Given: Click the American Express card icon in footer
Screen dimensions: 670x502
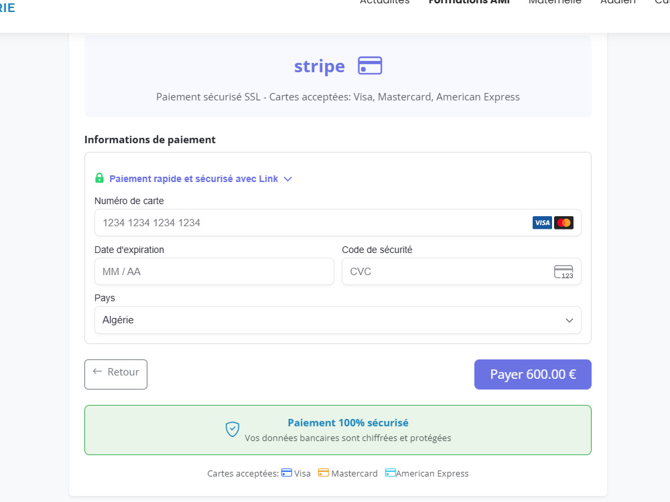Looking at the screenshot, I should pyautogui.click(x=391, y=473).
